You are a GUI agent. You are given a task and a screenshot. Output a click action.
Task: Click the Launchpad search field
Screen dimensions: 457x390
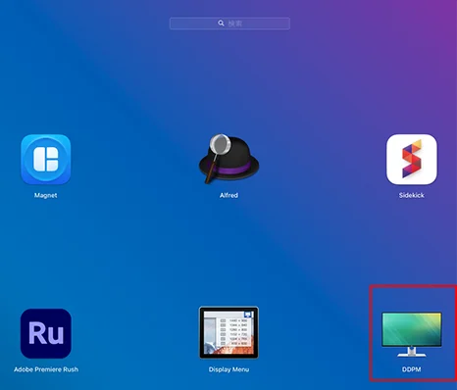click(229, 24)
